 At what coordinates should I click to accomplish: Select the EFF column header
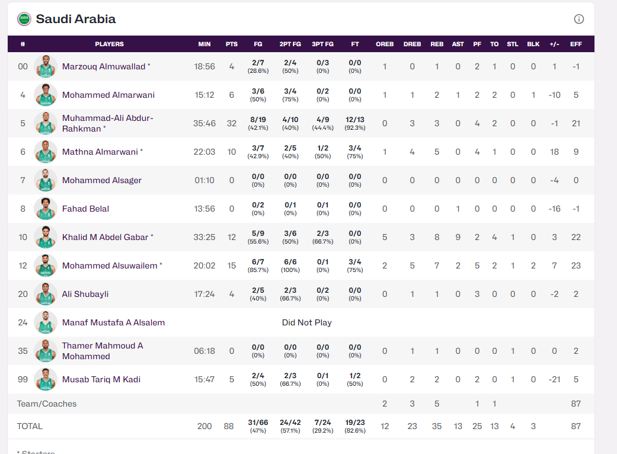coord(576,44)
